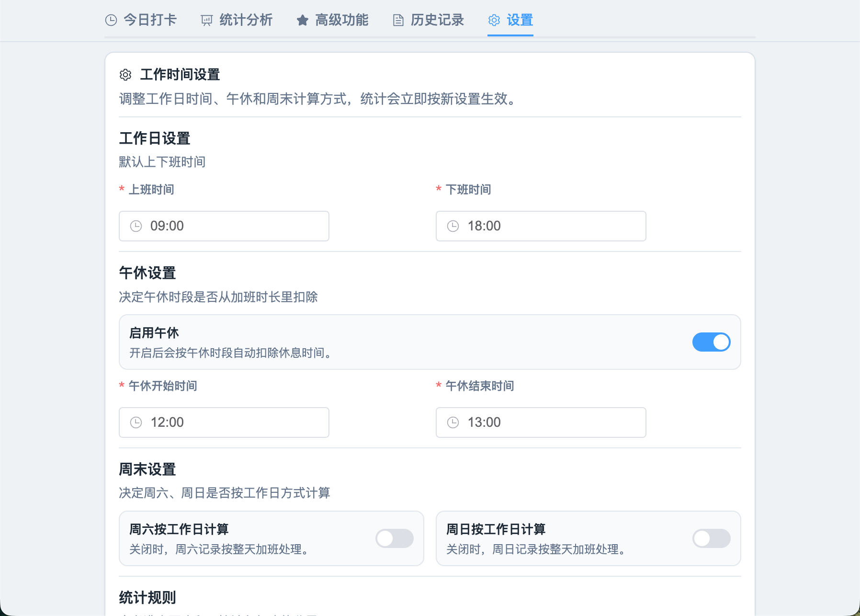Image resolution: width=860 pixels, height=616 pixels.
Task: Switch to the 统计分析 tab
Action: [x=246, y=20]
